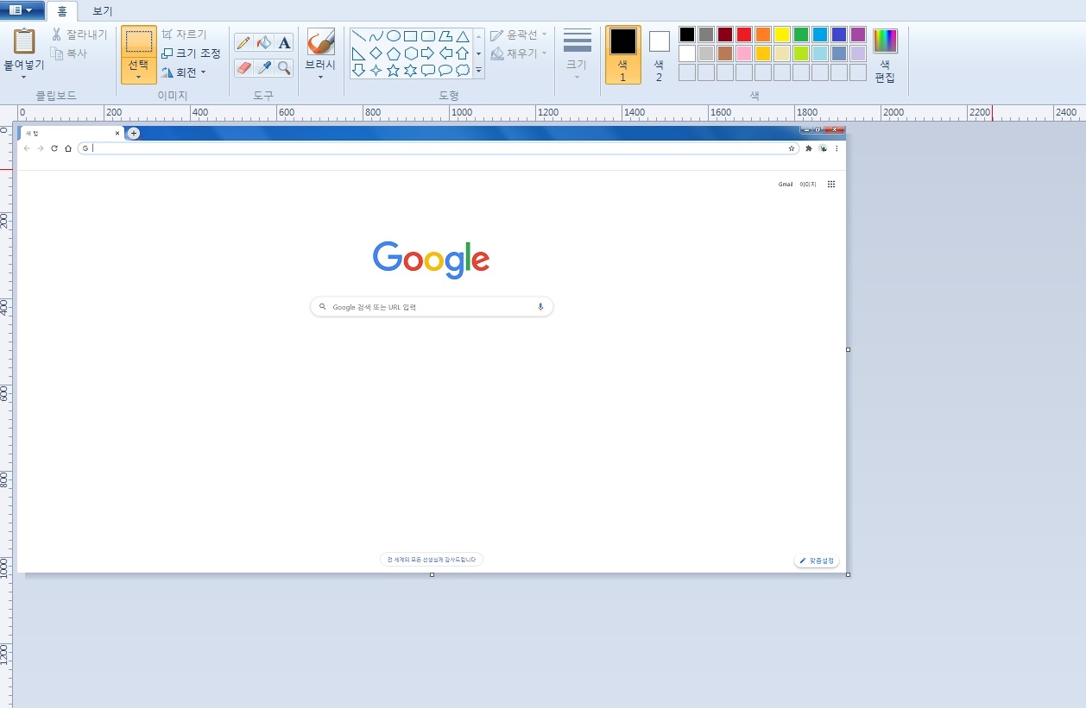Choose the straight Line shape
Image resolution: width=1086 pixels, height=708 pixels.
coord(358,36)
